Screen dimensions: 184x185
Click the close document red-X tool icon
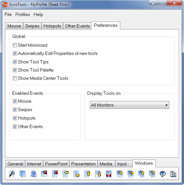click(x=55, y=174)
